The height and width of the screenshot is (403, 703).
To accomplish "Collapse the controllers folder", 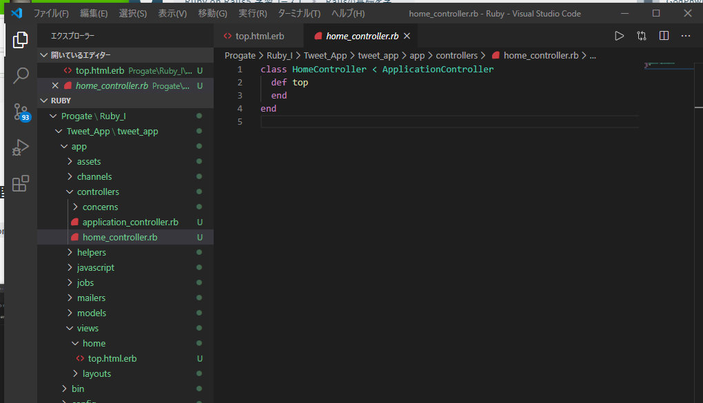I will click(x=98, y=192).
